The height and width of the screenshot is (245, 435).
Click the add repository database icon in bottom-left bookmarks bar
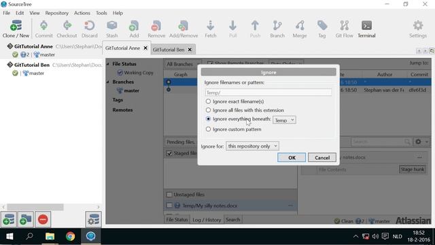[x=9, y=219]
